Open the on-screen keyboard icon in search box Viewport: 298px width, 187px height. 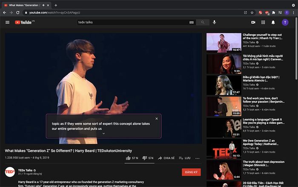pyautogui.click(x=192, y=22)
